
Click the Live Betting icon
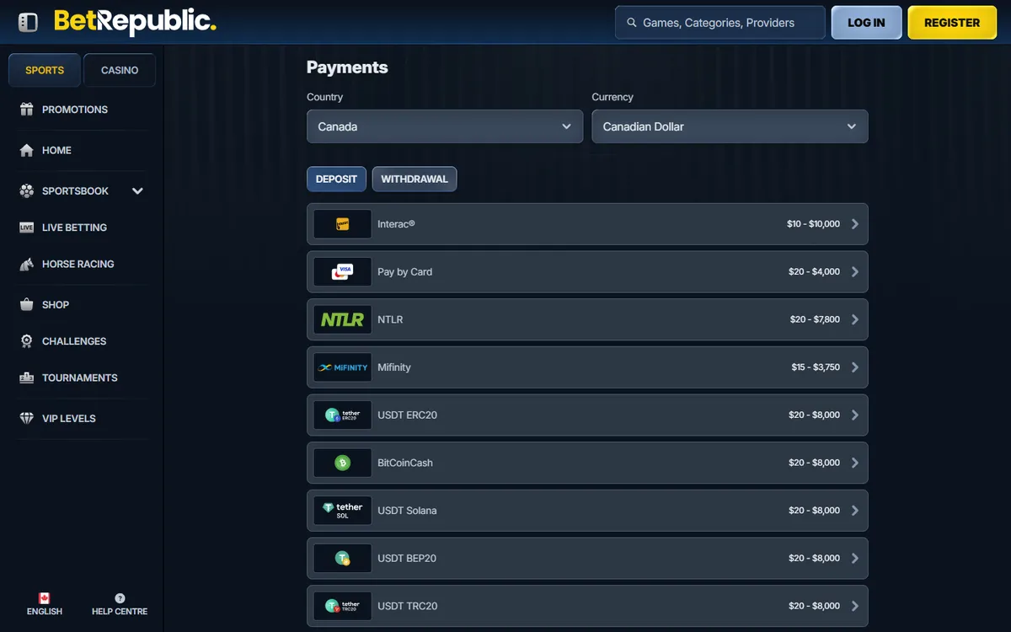(x=27, y=228)
